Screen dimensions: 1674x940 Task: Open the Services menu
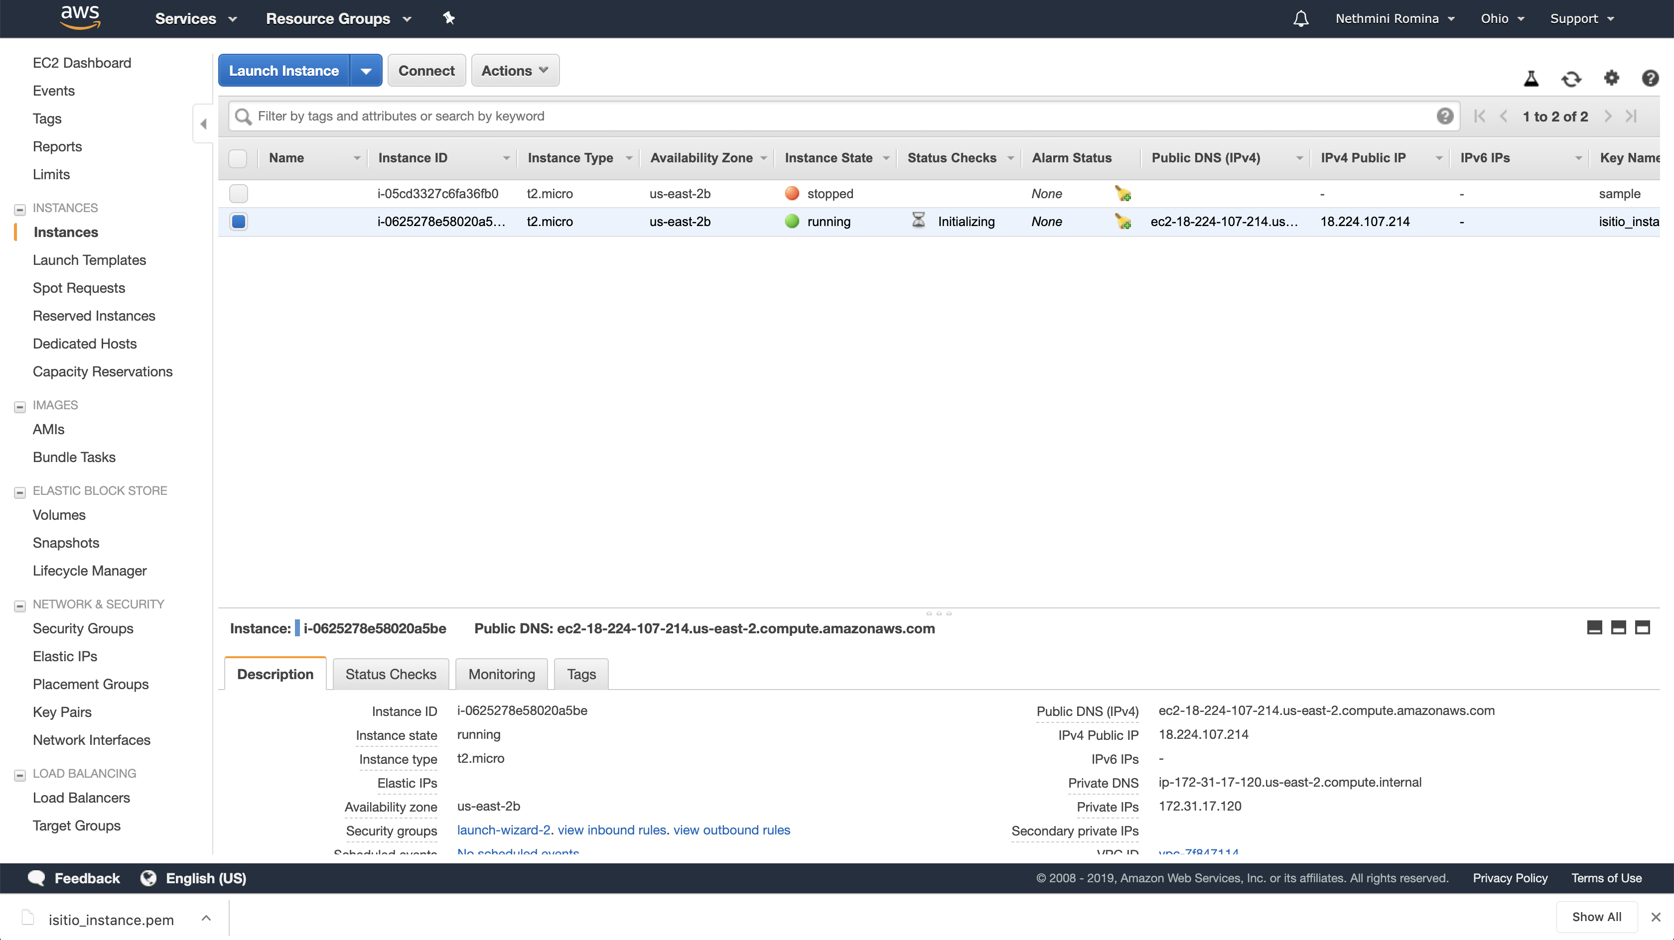coord(196,18)
